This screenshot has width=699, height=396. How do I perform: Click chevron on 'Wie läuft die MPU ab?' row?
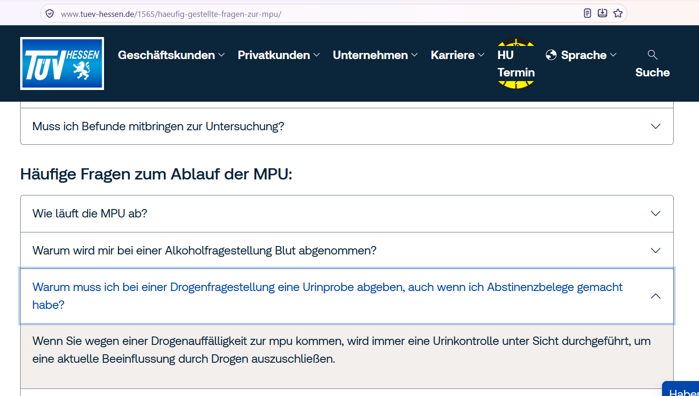point(655,214)
